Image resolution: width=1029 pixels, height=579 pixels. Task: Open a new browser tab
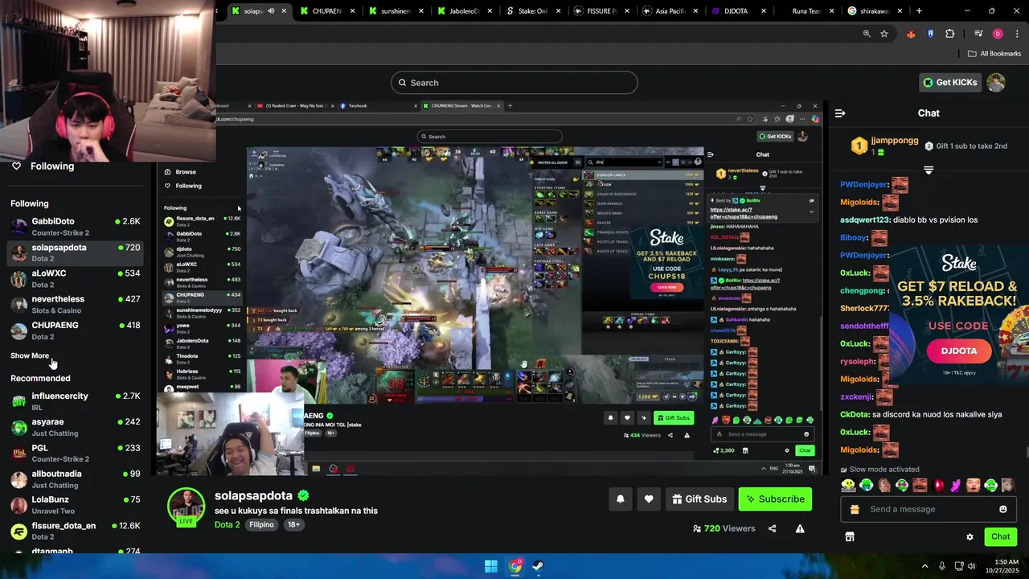919,11
